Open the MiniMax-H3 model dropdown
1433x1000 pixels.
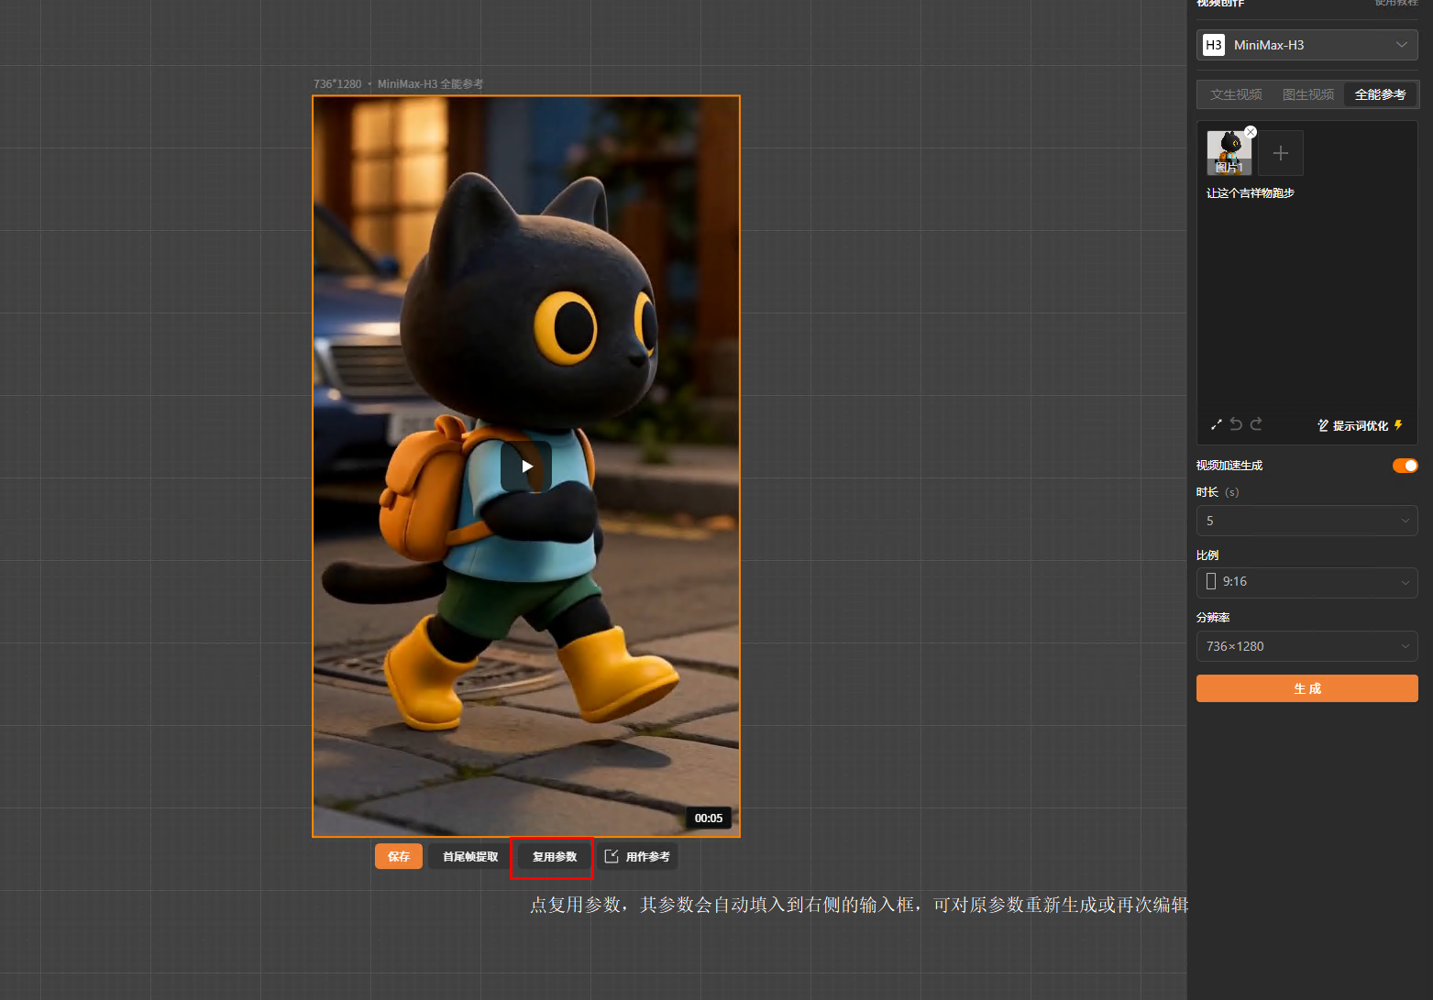click(1307, 45)
